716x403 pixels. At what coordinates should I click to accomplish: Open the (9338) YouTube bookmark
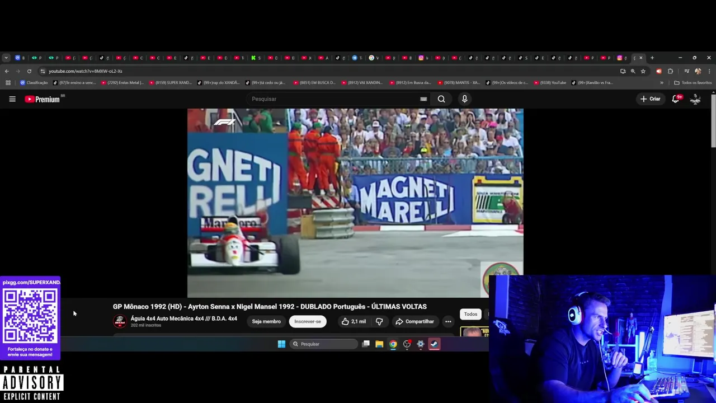pos(550,83)
